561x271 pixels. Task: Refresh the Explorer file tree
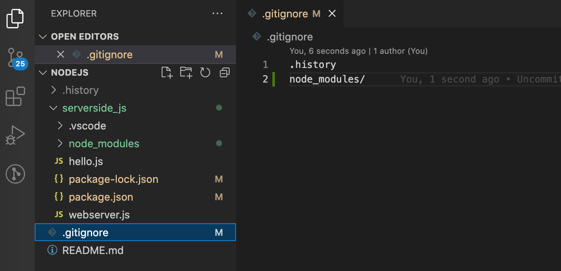click(205, 73)
